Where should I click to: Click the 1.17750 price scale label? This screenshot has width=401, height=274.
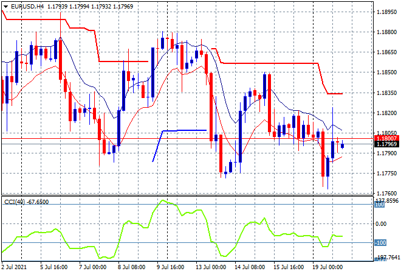tap(386, 174)
